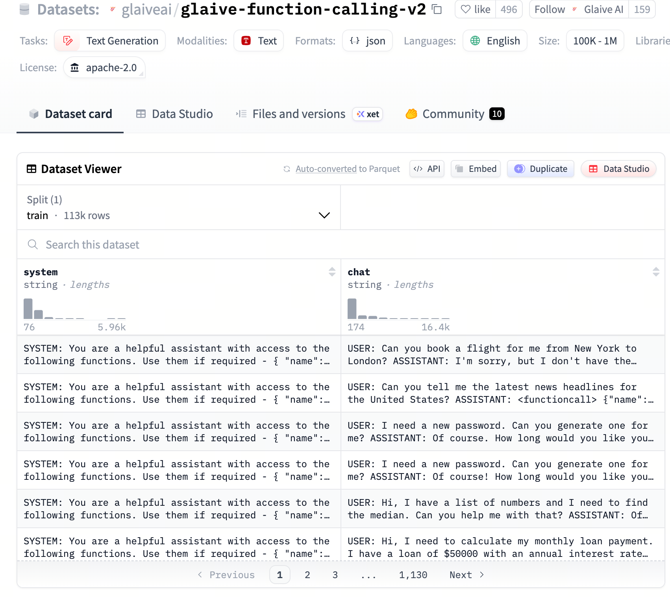Select the json format tag

(367, 41)
